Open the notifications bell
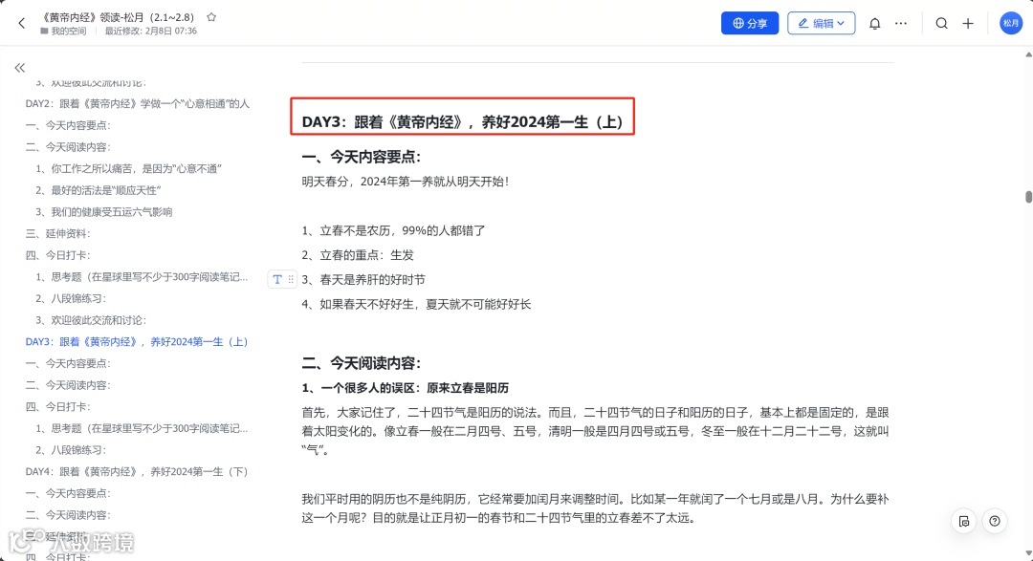Screen dimensions: 1033x561 pyautogui.click(x=874, y=23)
